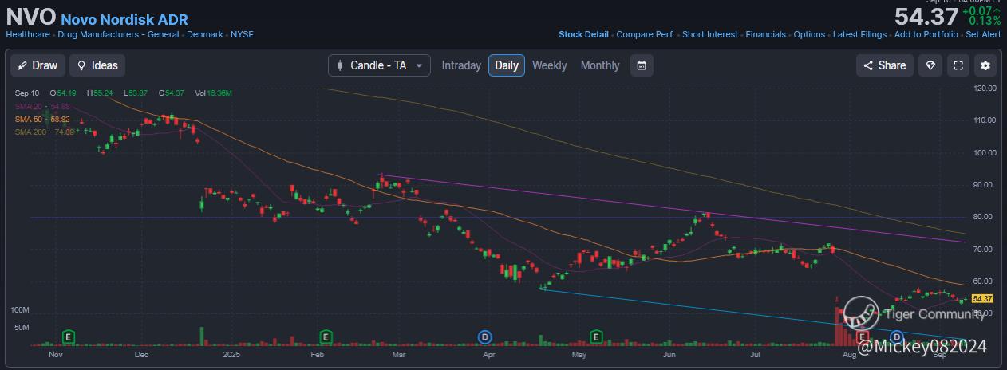
Task: Click the yellow 54.37 price tag on axis
Action: pos(983,298)
